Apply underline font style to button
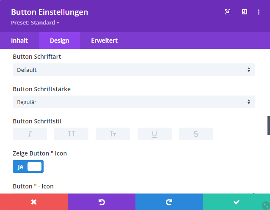The width and height of the screenshot is (270, 210). (x=154, y=134)
